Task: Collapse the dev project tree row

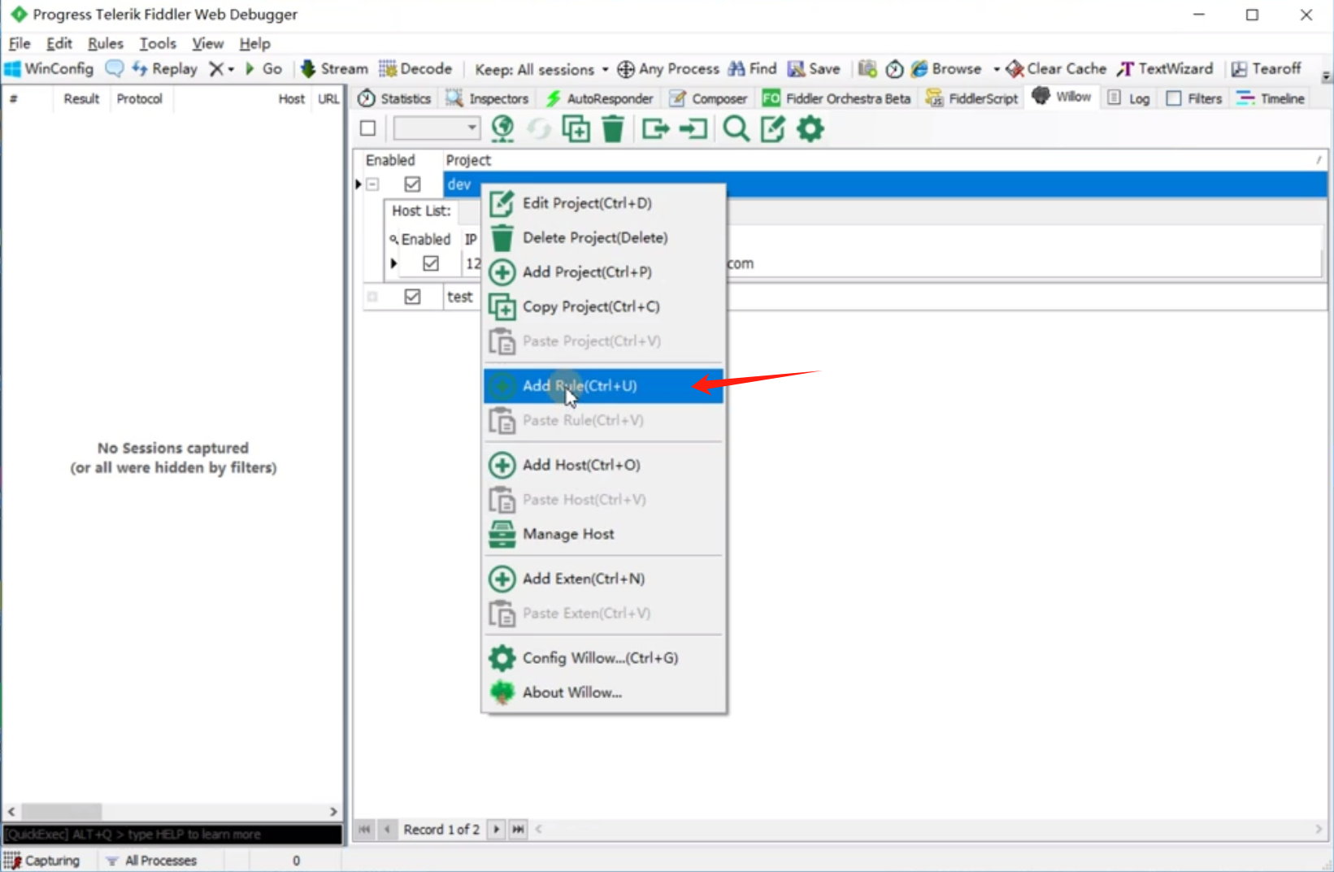Action: [372, 184]
